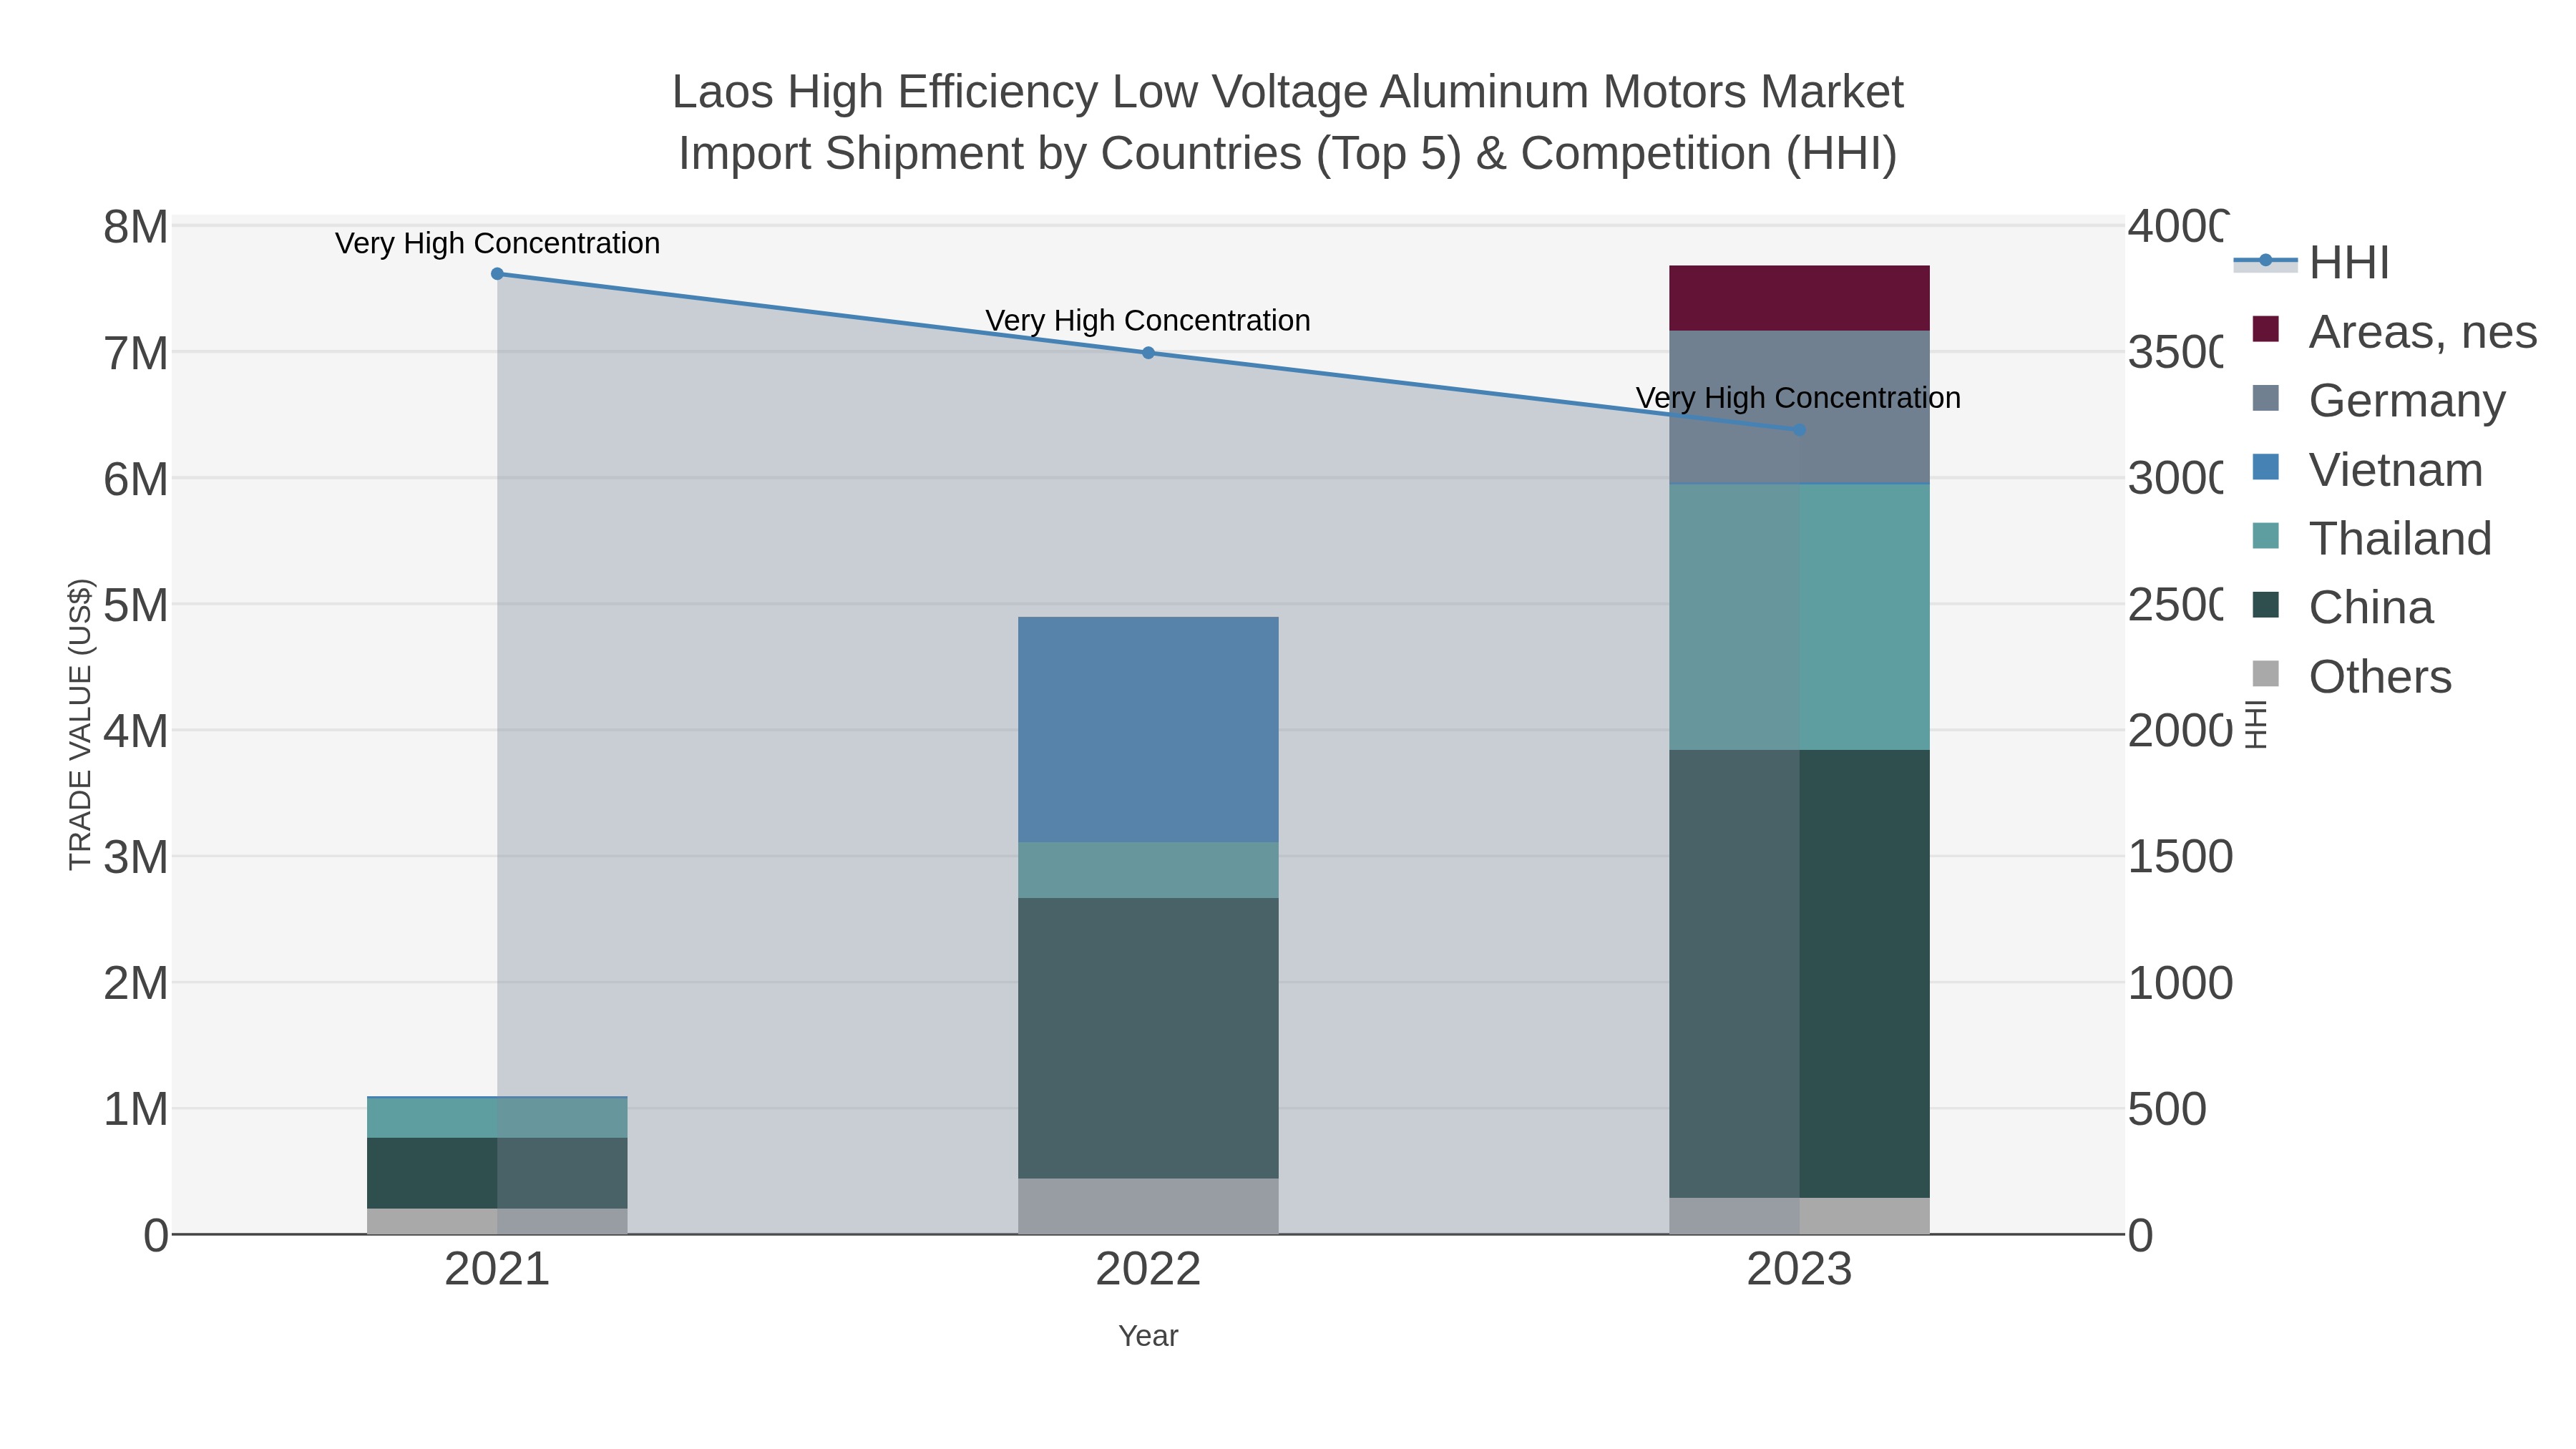This screenshot has width=2576, height=1449.
Task: Click the Thailand segment of the 2022 bar
Action: click(1148, 870)
